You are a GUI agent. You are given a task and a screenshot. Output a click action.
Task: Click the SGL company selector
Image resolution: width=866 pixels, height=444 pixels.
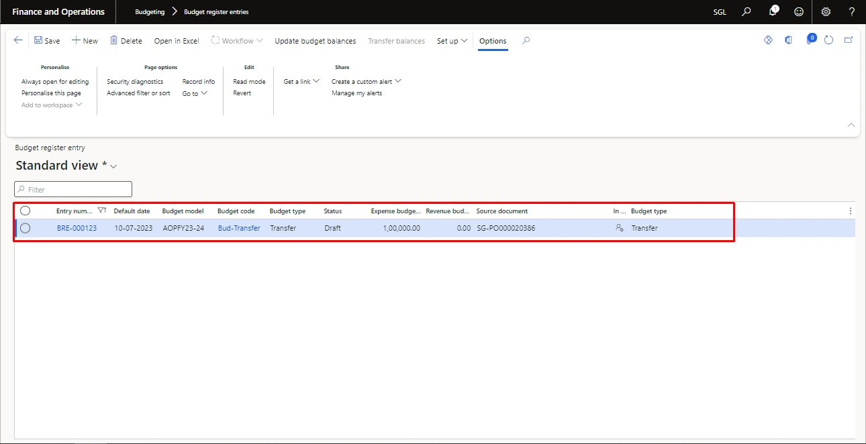tap(720, 12)
